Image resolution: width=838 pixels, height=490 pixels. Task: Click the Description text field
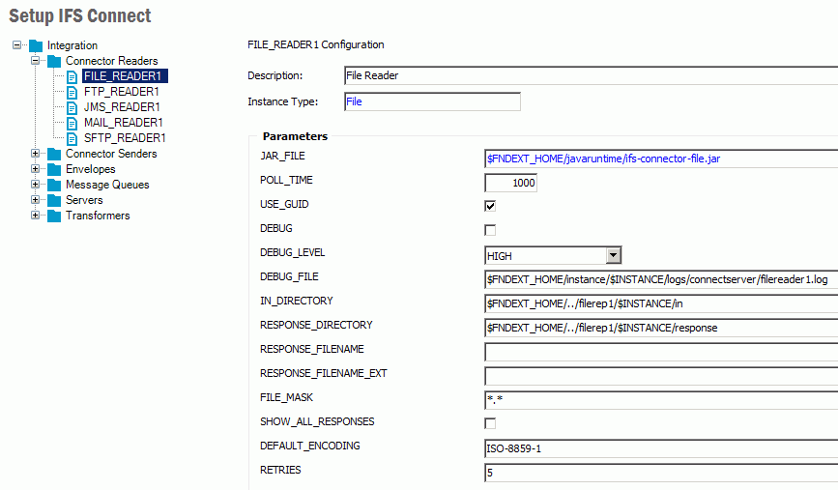click(x=590, y=75)
